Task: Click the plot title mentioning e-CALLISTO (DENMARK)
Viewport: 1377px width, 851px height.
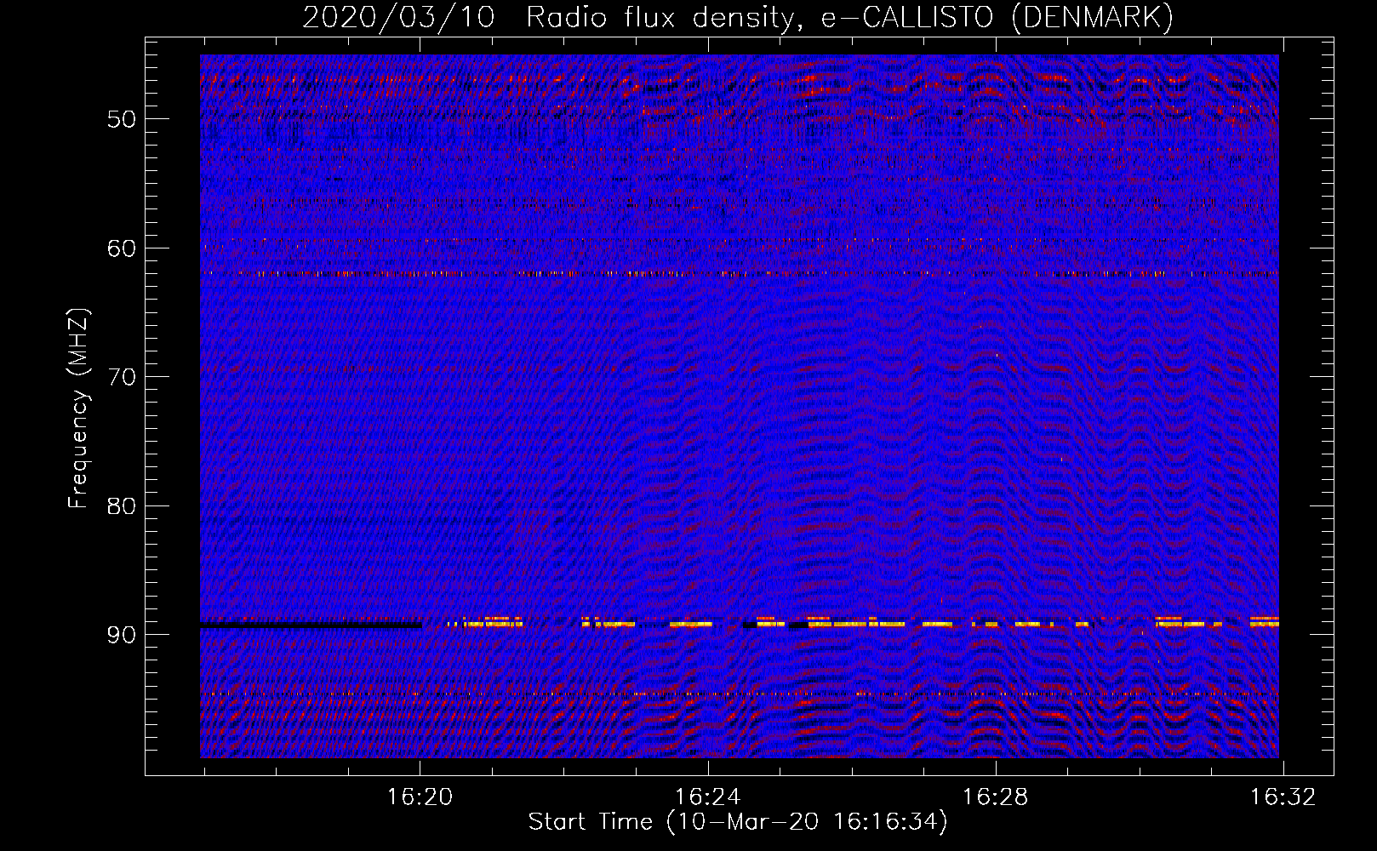Action: click(x=738, y=17)
